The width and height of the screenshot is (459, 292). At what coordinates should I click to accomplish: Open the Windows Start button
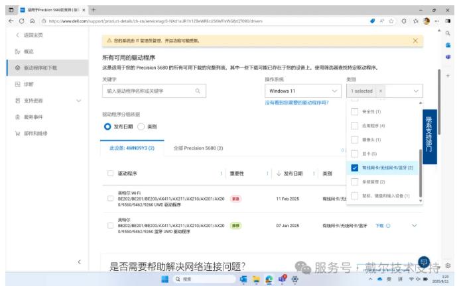pyautogui.click(x=164, y=279)
